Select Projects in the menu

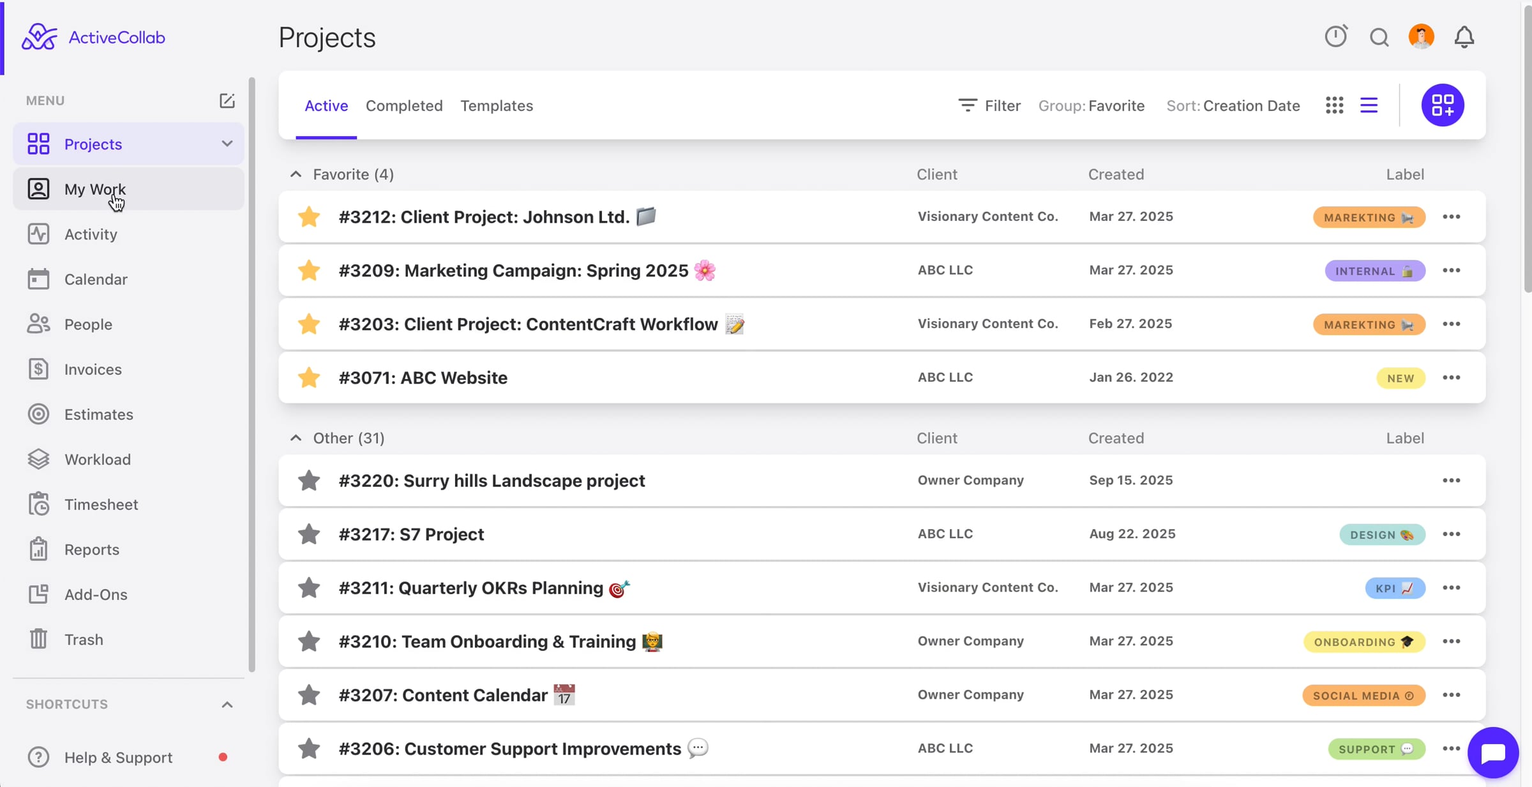(x=128, y=144)
